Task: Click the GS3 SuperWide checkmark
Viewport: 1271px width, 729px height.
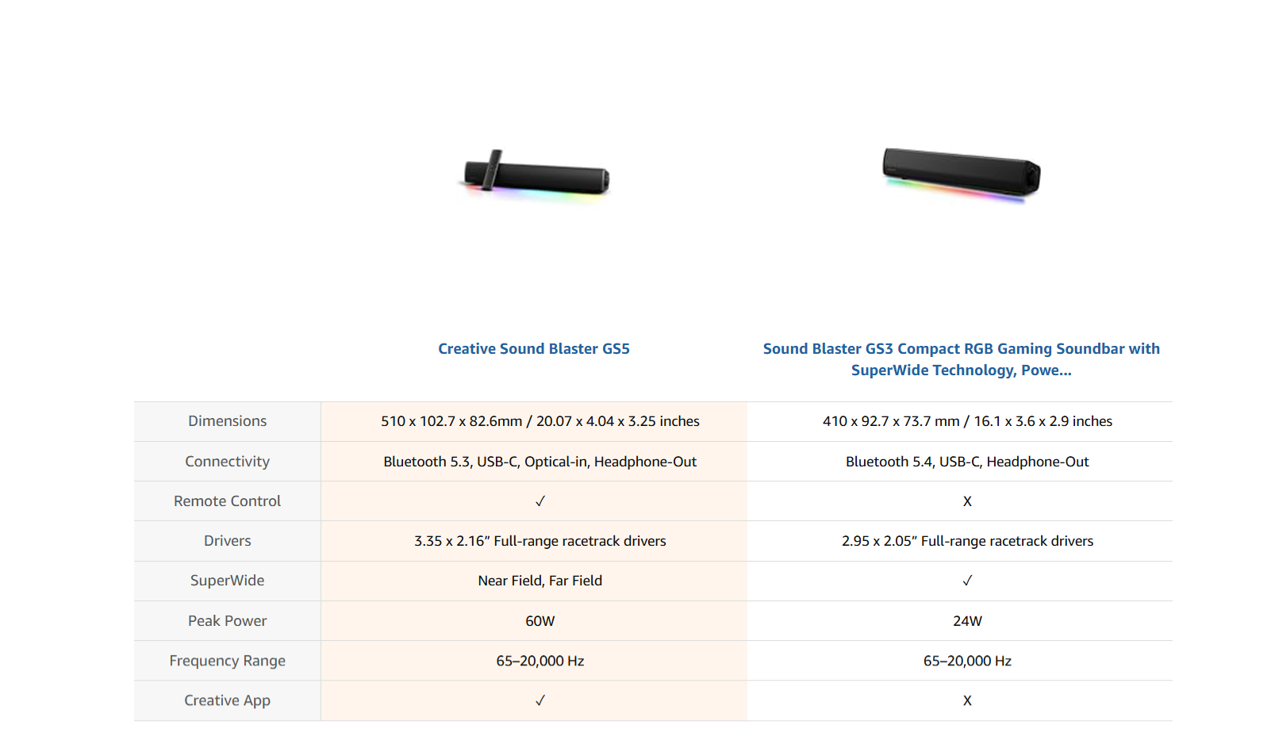Action: [967, 581]
